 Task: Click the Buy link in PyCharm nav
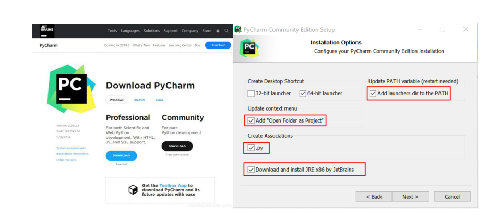[197, 45]
